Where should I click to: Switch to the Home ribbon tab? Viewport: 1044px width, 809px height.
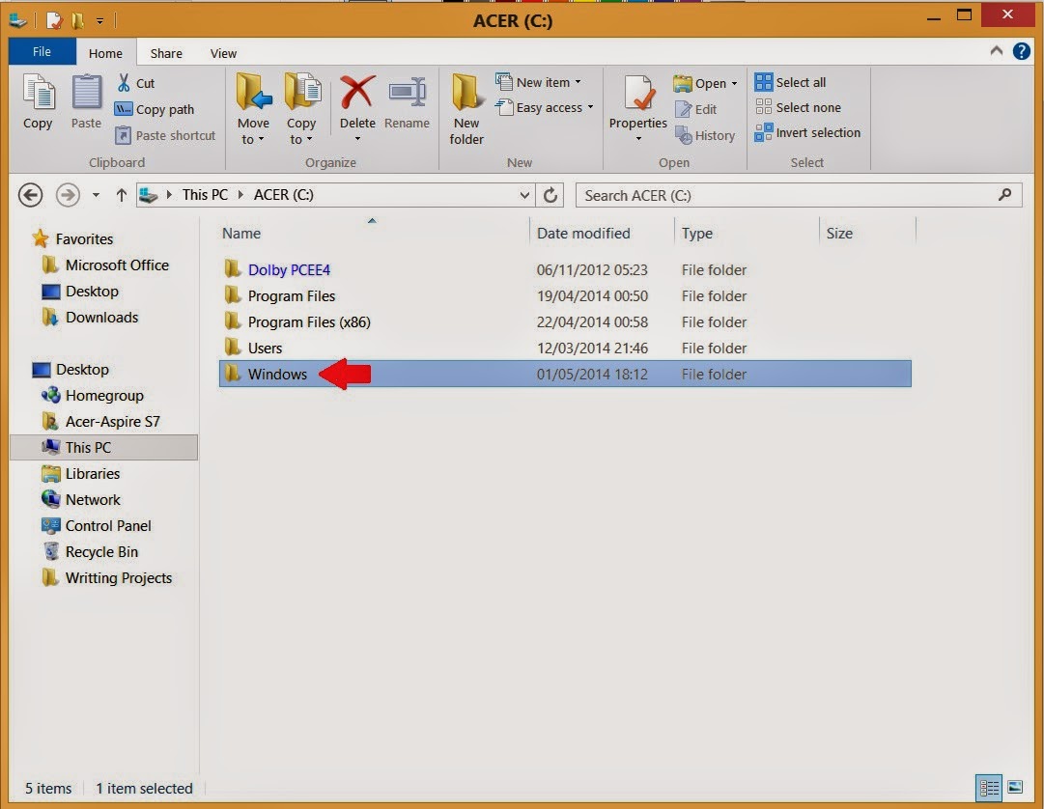pos(105,53)
